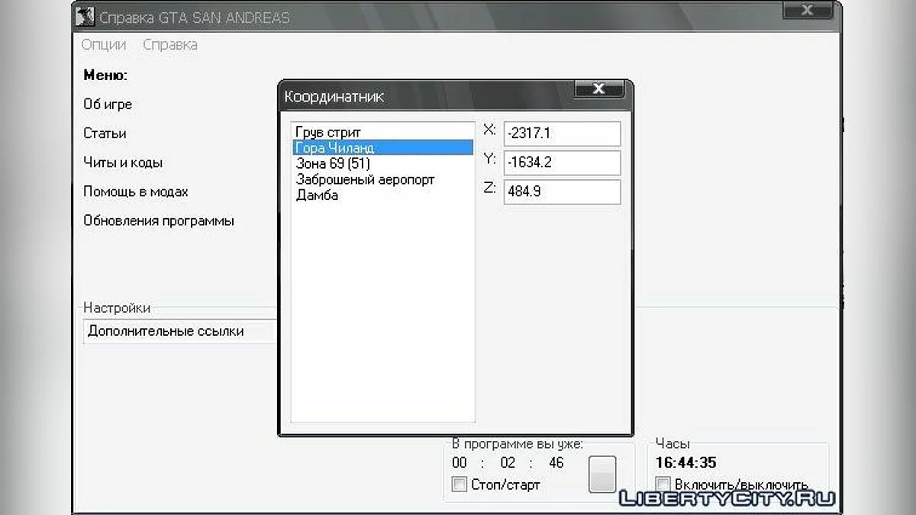This screenshot has height=515, width=916.
Task: Click the X coordinate field
Action: click(562, 134)
